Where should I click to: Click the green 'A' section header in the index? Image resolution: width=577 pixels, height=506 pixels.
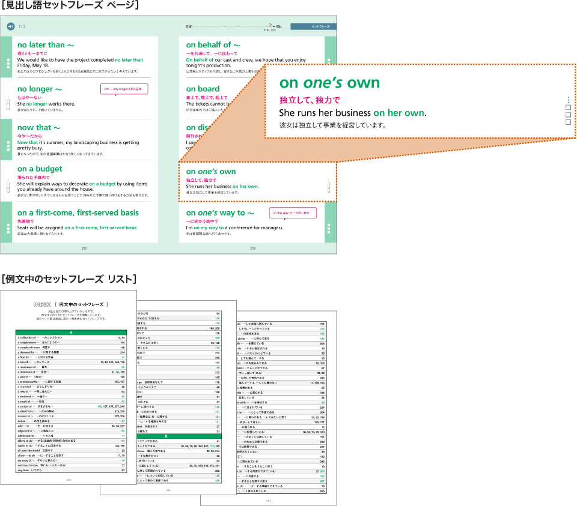pos(71,333)
